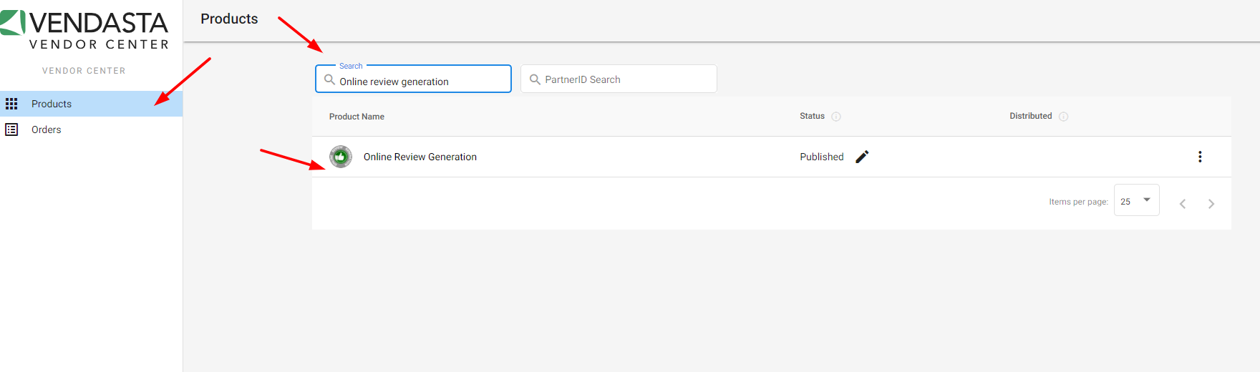Screen dimensions: 1260x372
Task: Click the Products page title
Action: tap(229, 19)
